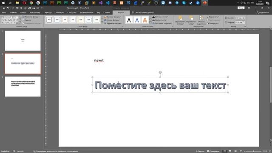272x153 pixels.
Task: Click the shape height (Высота) field
Action: click(x=240, y=18)
